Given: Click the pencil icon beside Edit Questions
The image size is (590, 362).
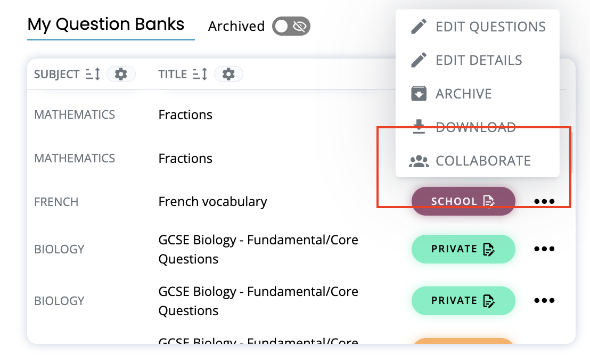Looking at the screenshot, I should (419, 27).
